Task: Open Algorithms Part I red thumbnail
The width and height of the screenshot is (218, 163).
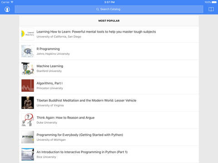Action: pos(28,86)
